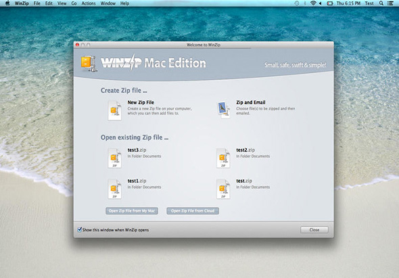Click the Wi-Fi status icon
This screenshot has width=399, height=278.
point(313,3)
